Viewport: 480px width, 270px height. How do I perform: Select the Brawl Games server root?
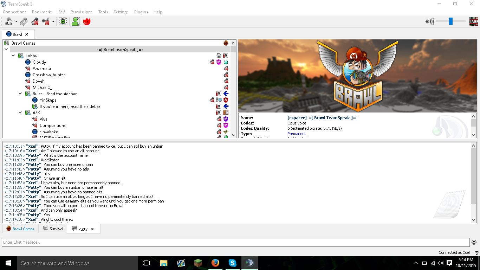point(24,43)
